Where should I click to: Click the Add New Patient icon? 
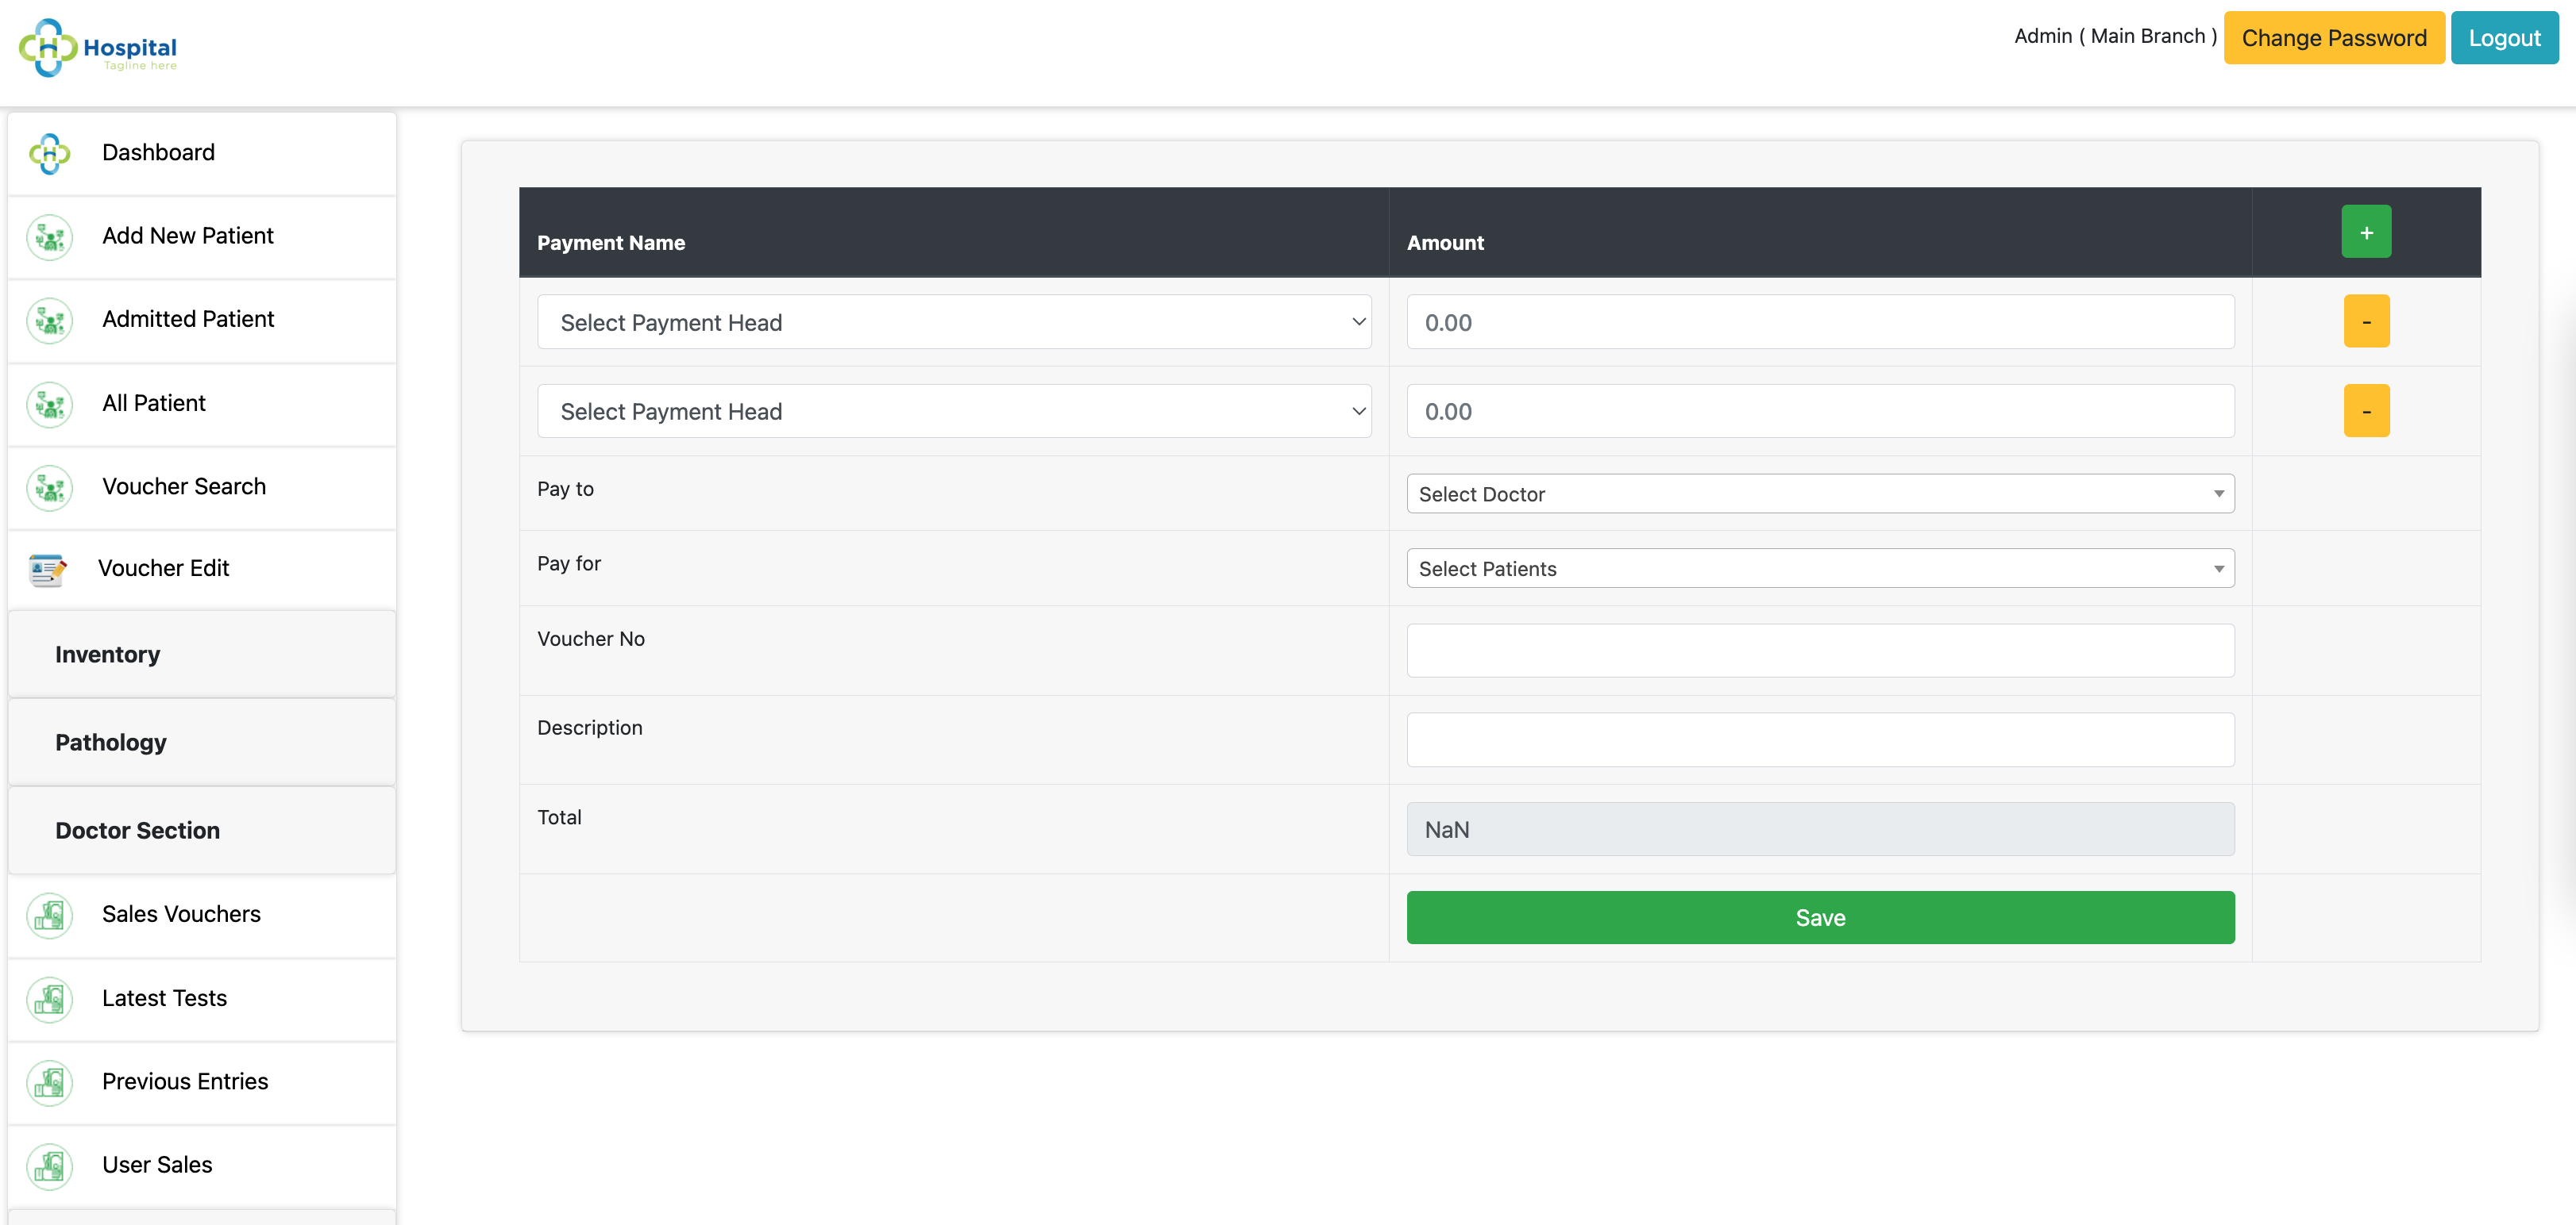[50, 236]
